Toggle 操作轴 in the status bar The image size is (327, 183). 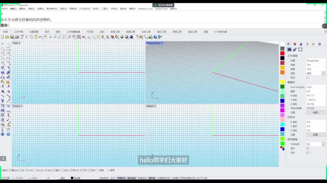tap(152, 178)
